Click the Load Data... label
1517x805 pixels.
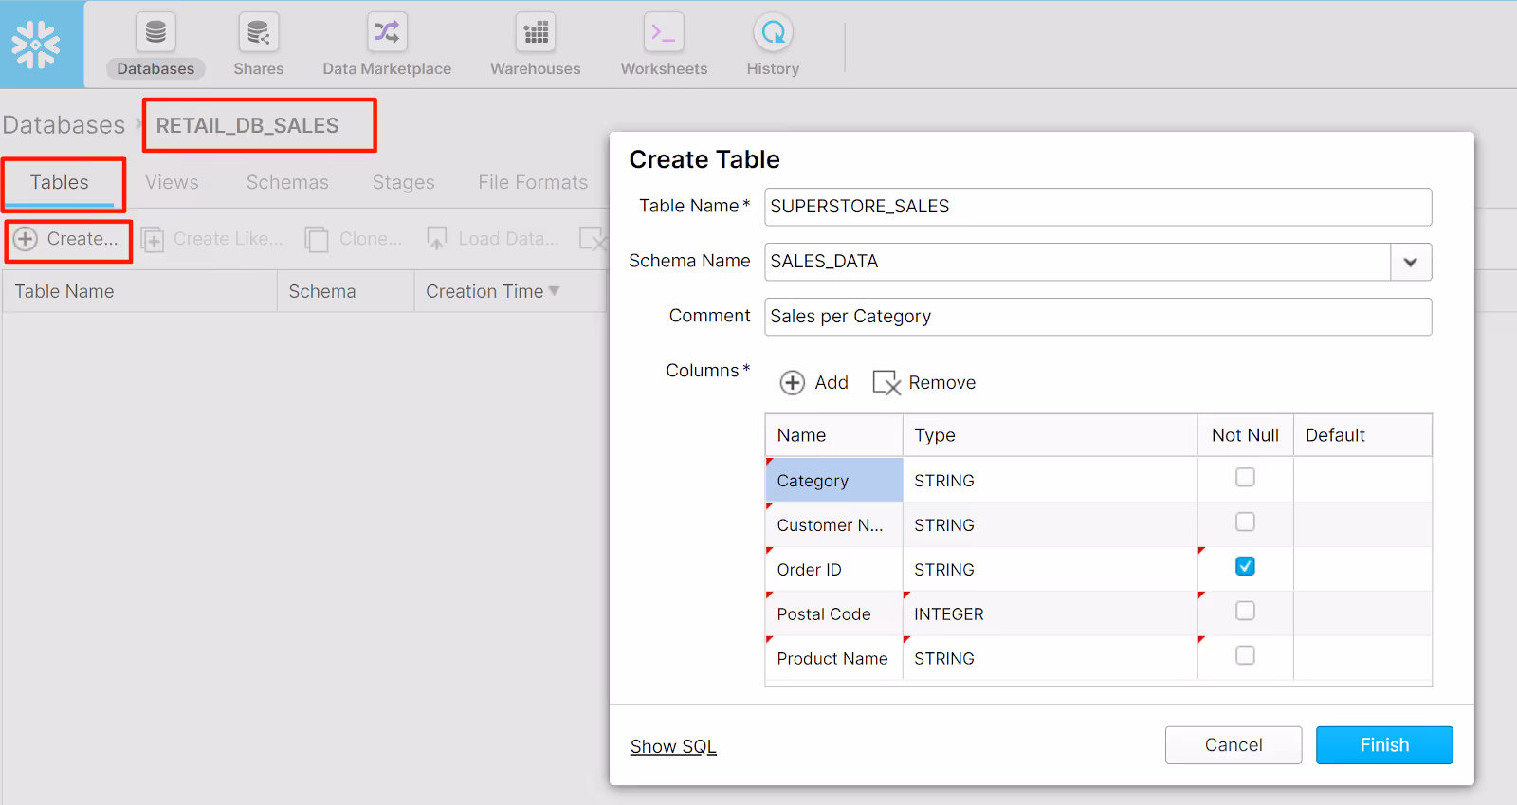[509, 239]
